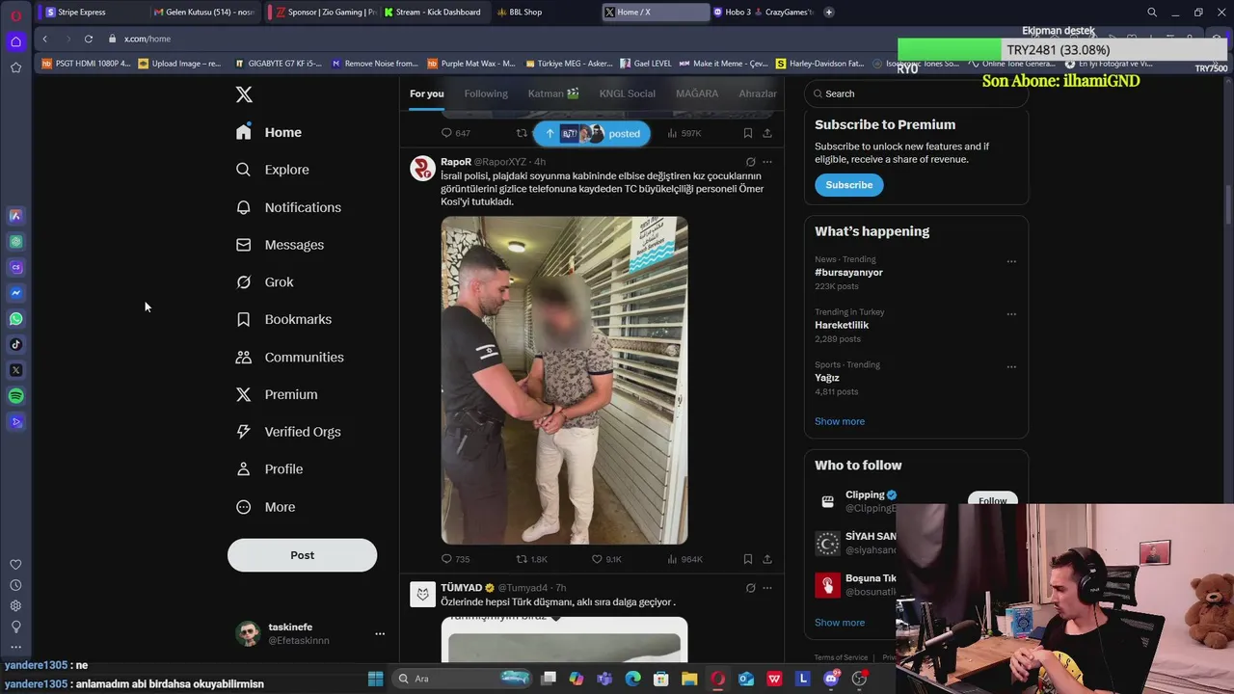Open options dots for Hareketlilik trend
The width and height of the screenshot is (1234, 694).
click(x=1011, y=314)
